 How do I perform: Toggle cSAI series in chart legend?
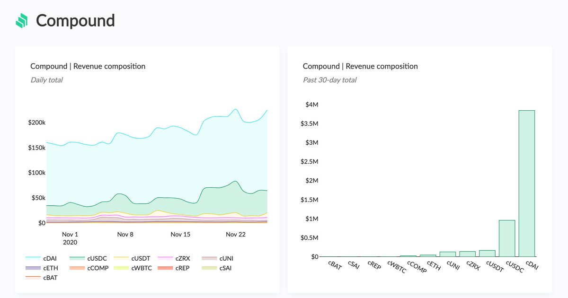coord(217,268)
